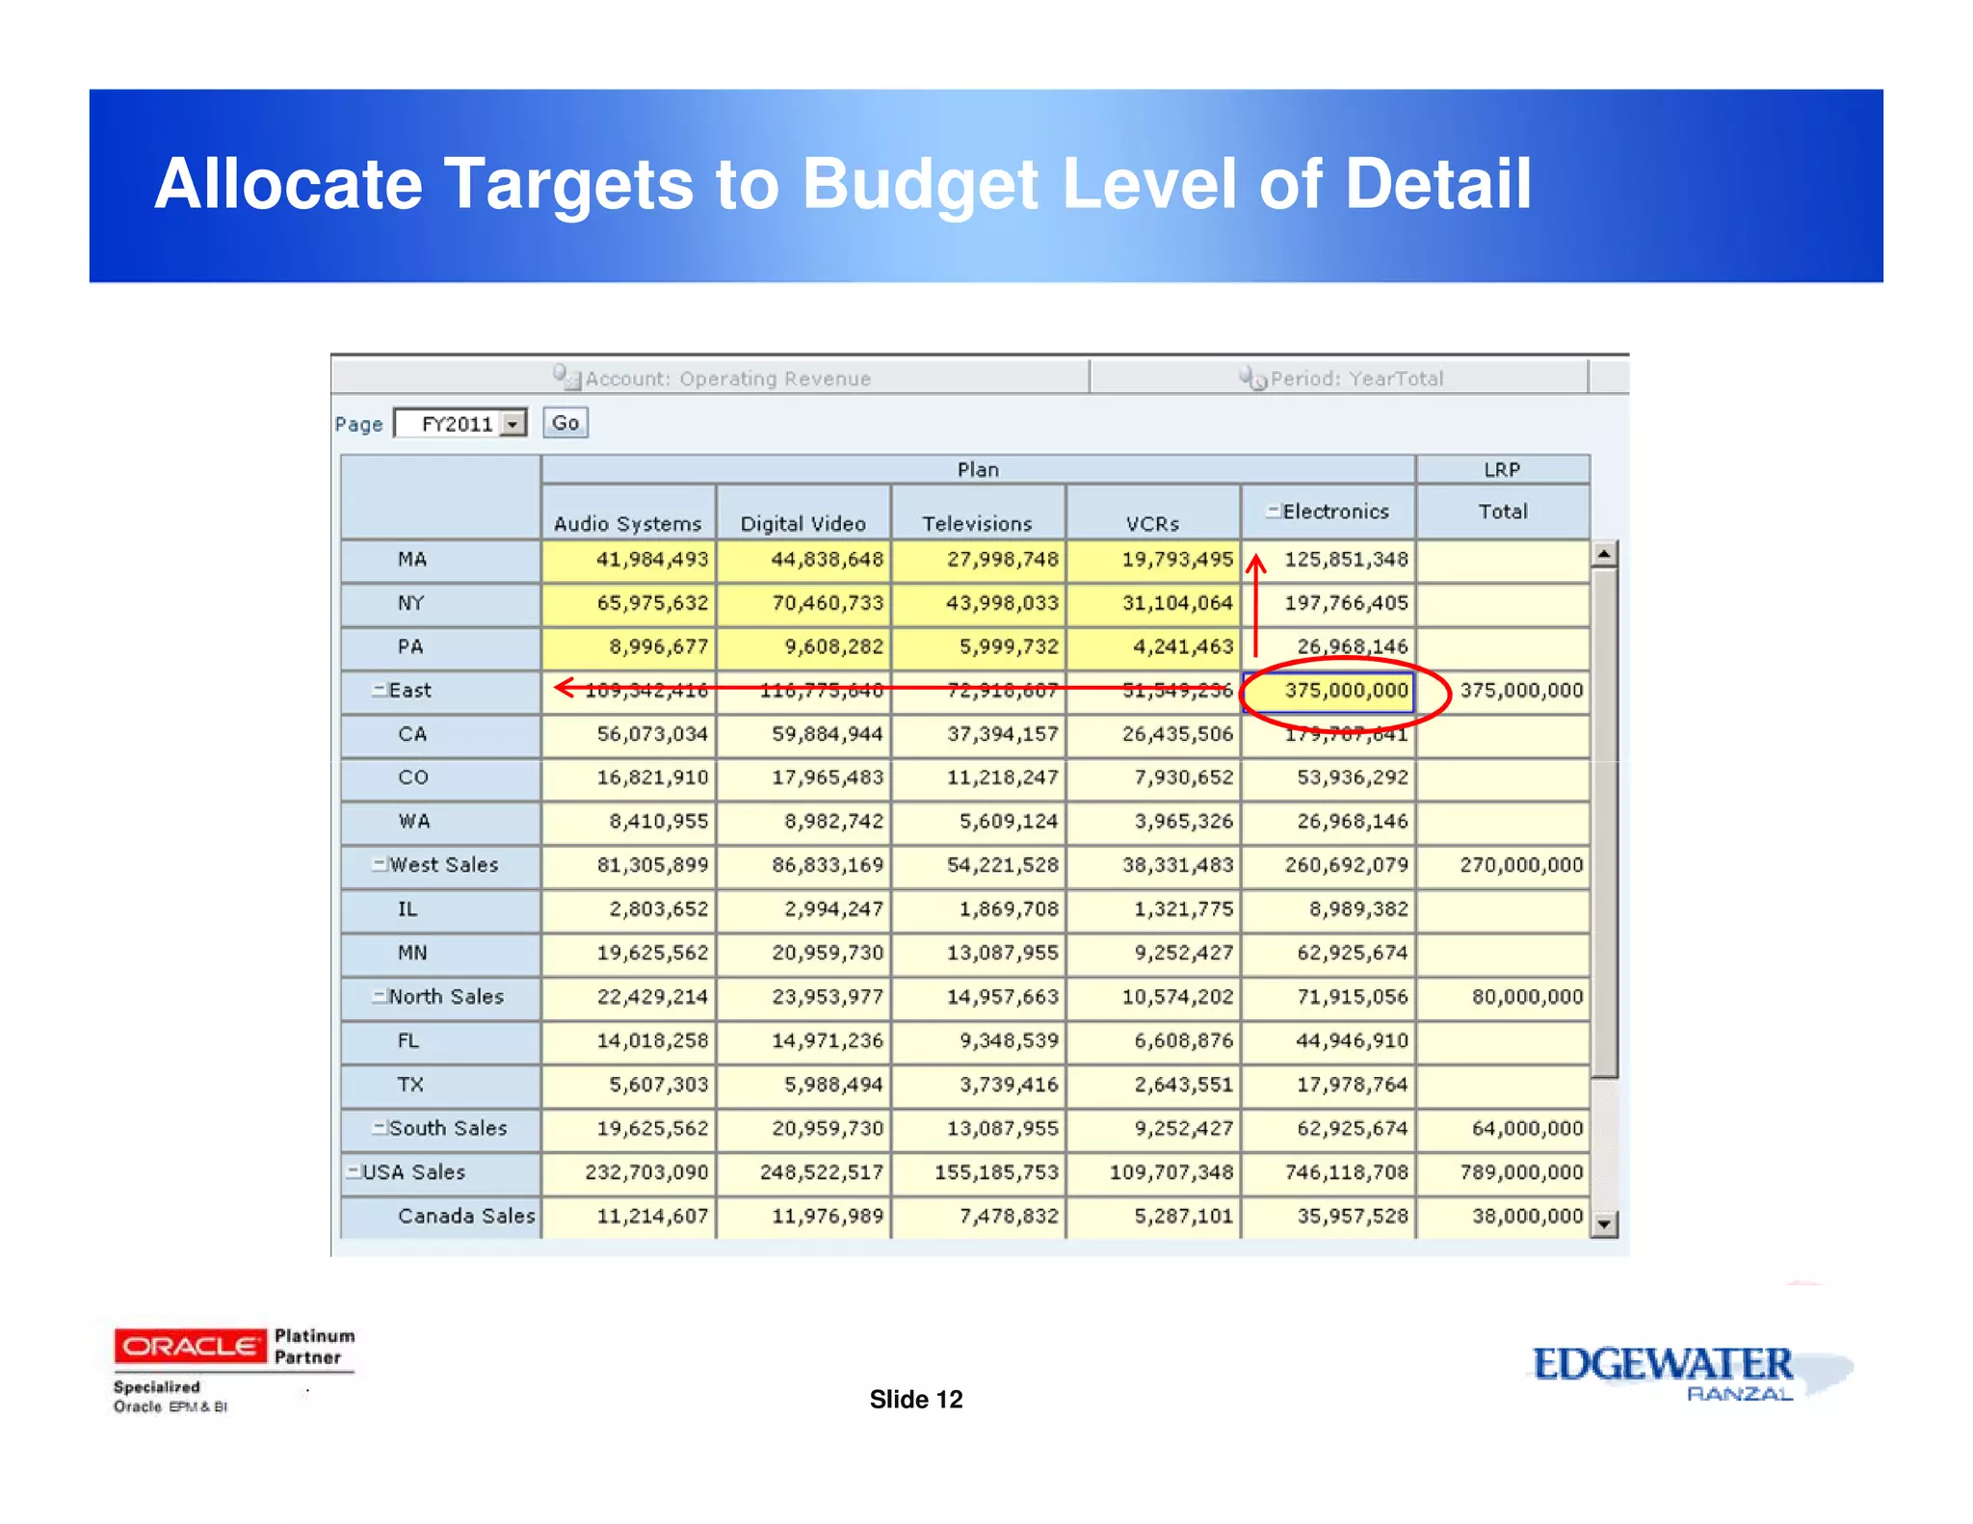Select CA Audio Systems cell 56,073,034

629,735
